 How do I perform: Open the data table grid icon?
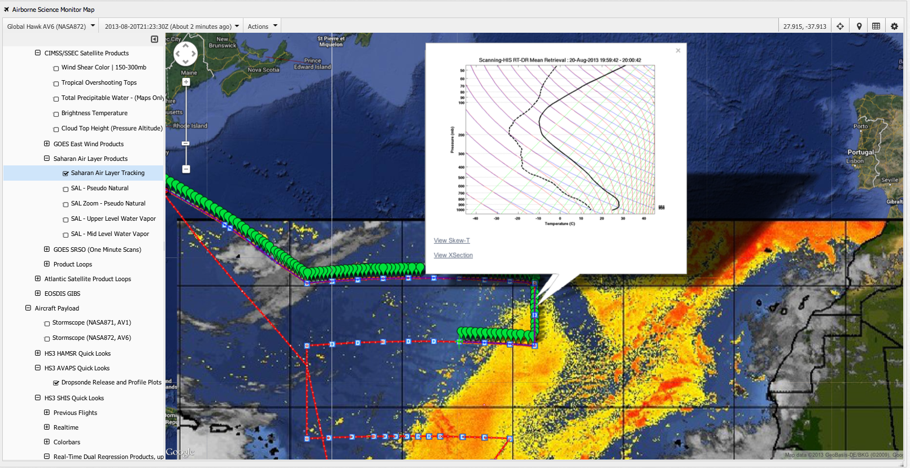point(876,27)
